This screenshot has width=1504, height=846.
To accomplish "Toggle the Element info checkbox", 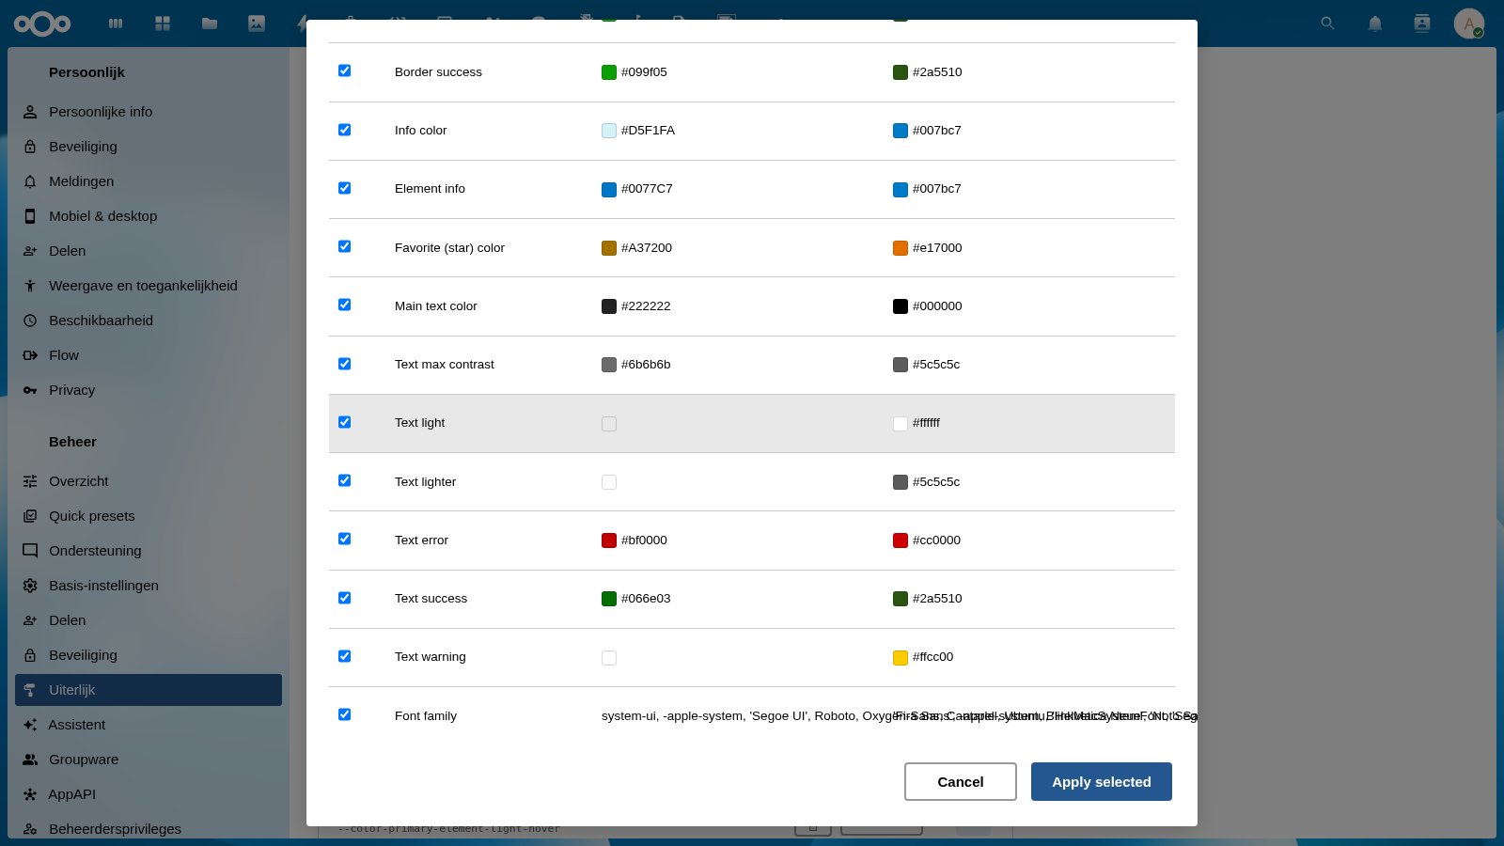I will pos(344,188).
